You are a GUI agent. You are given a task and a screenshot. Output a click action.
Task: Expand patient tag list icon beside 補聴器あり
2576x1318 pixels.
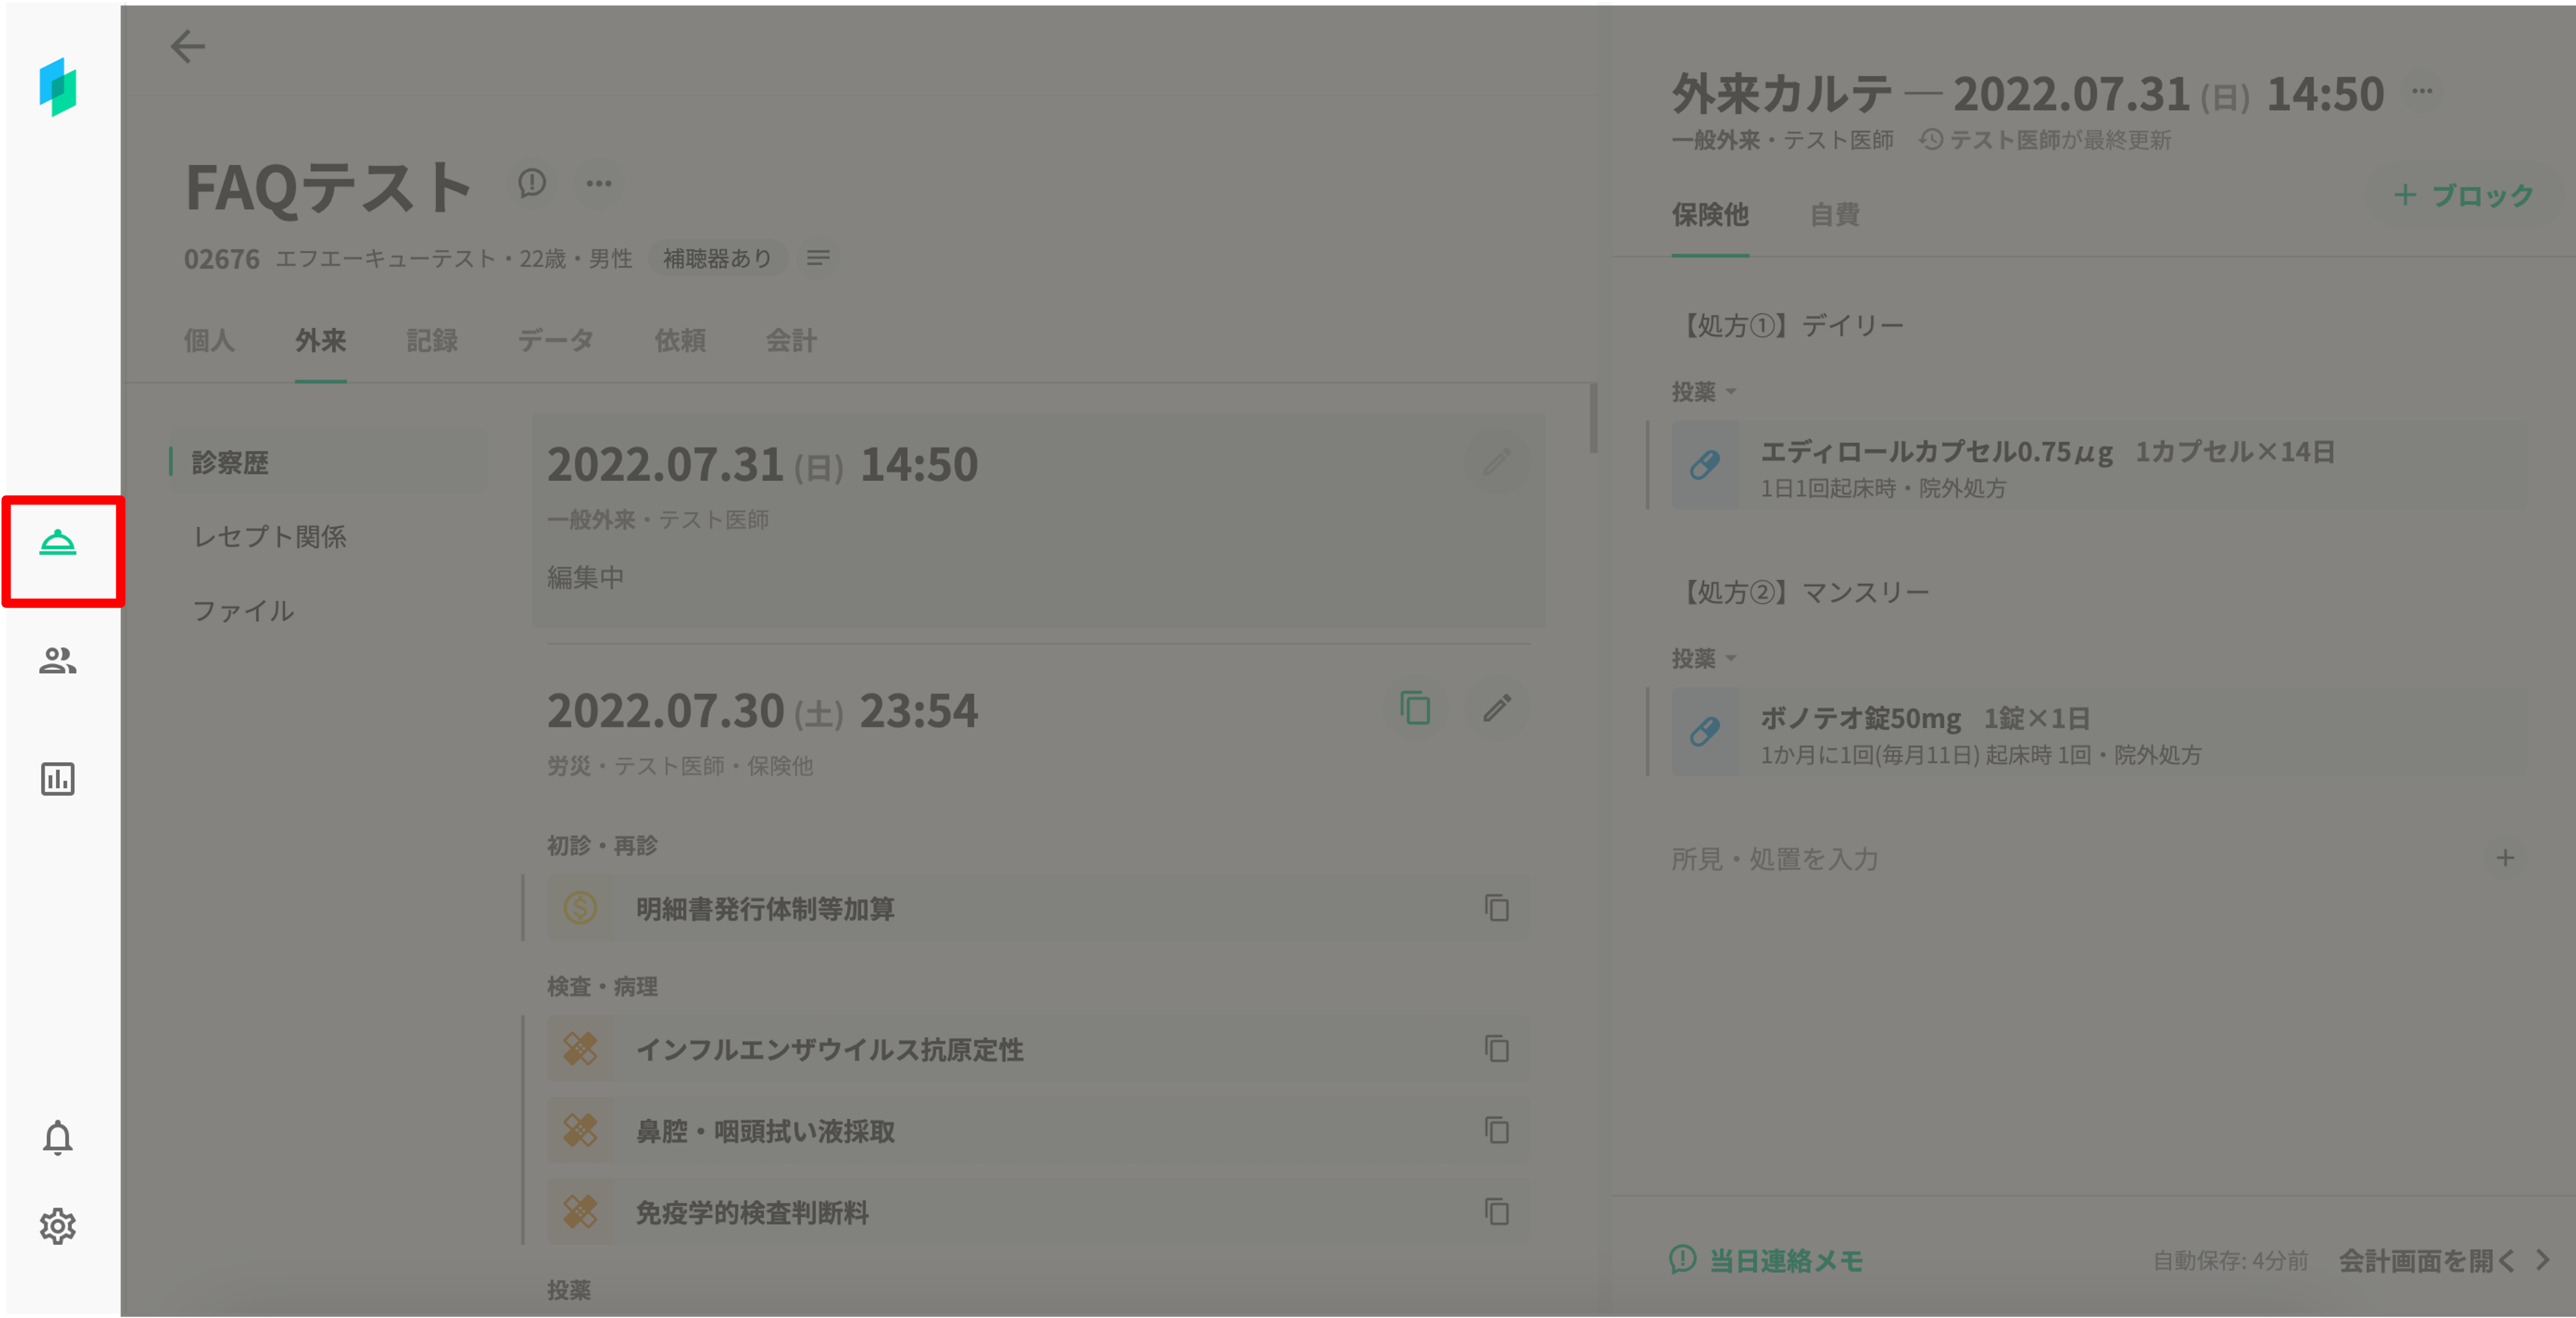click(818, 259)
